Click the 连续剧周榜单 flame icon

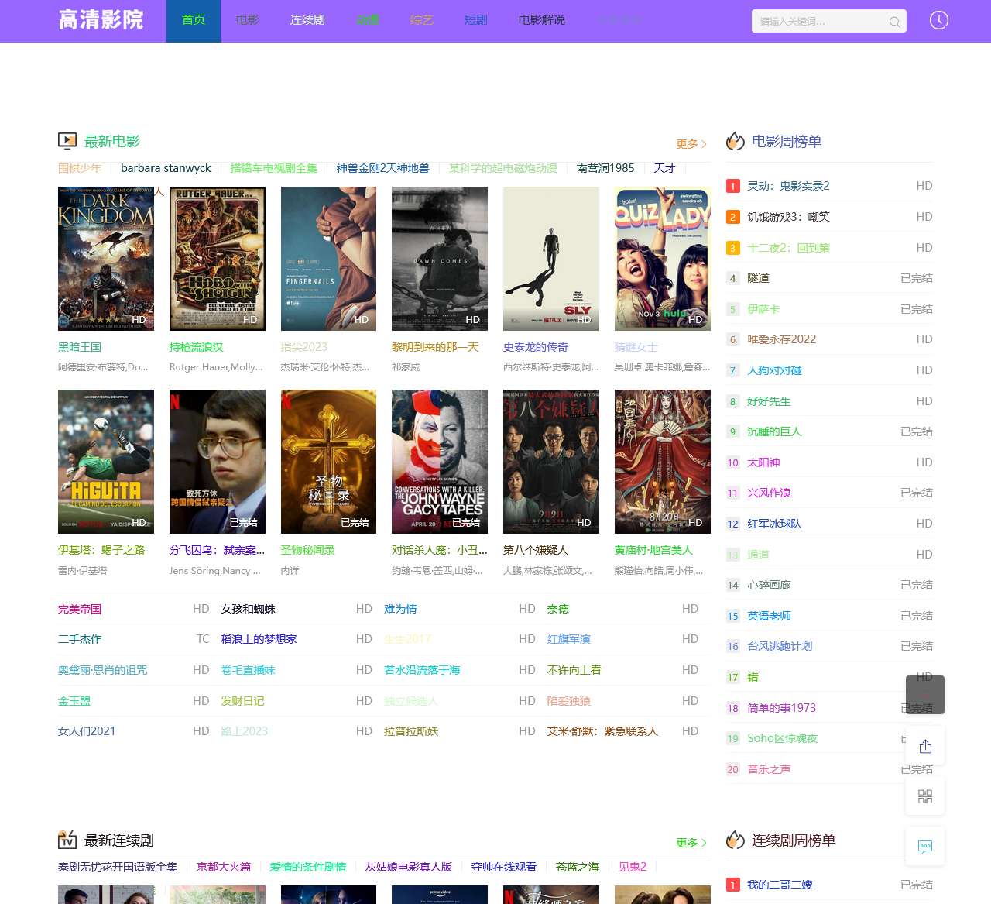click(735, 840)
